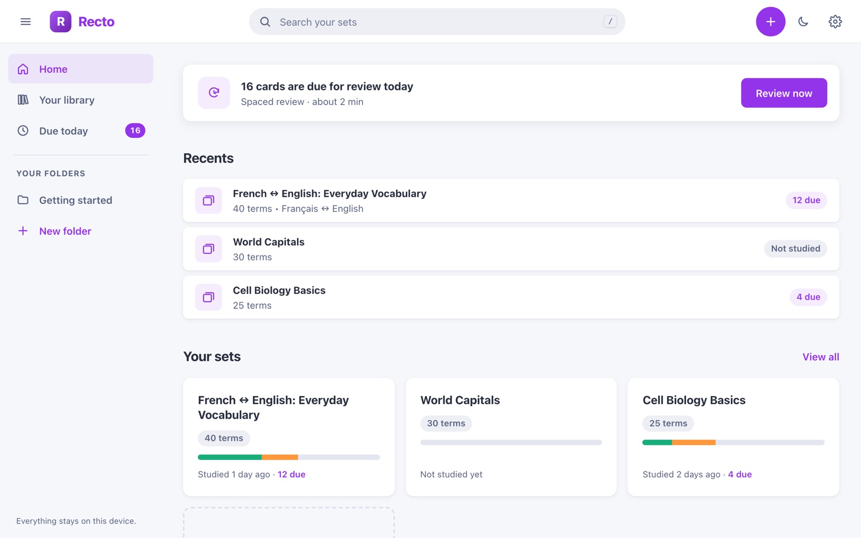Open French ↔ English: Everyday Vocabulary in Recents
The image size is (861, 538).
pyautogui.click(x=511, y=200)
